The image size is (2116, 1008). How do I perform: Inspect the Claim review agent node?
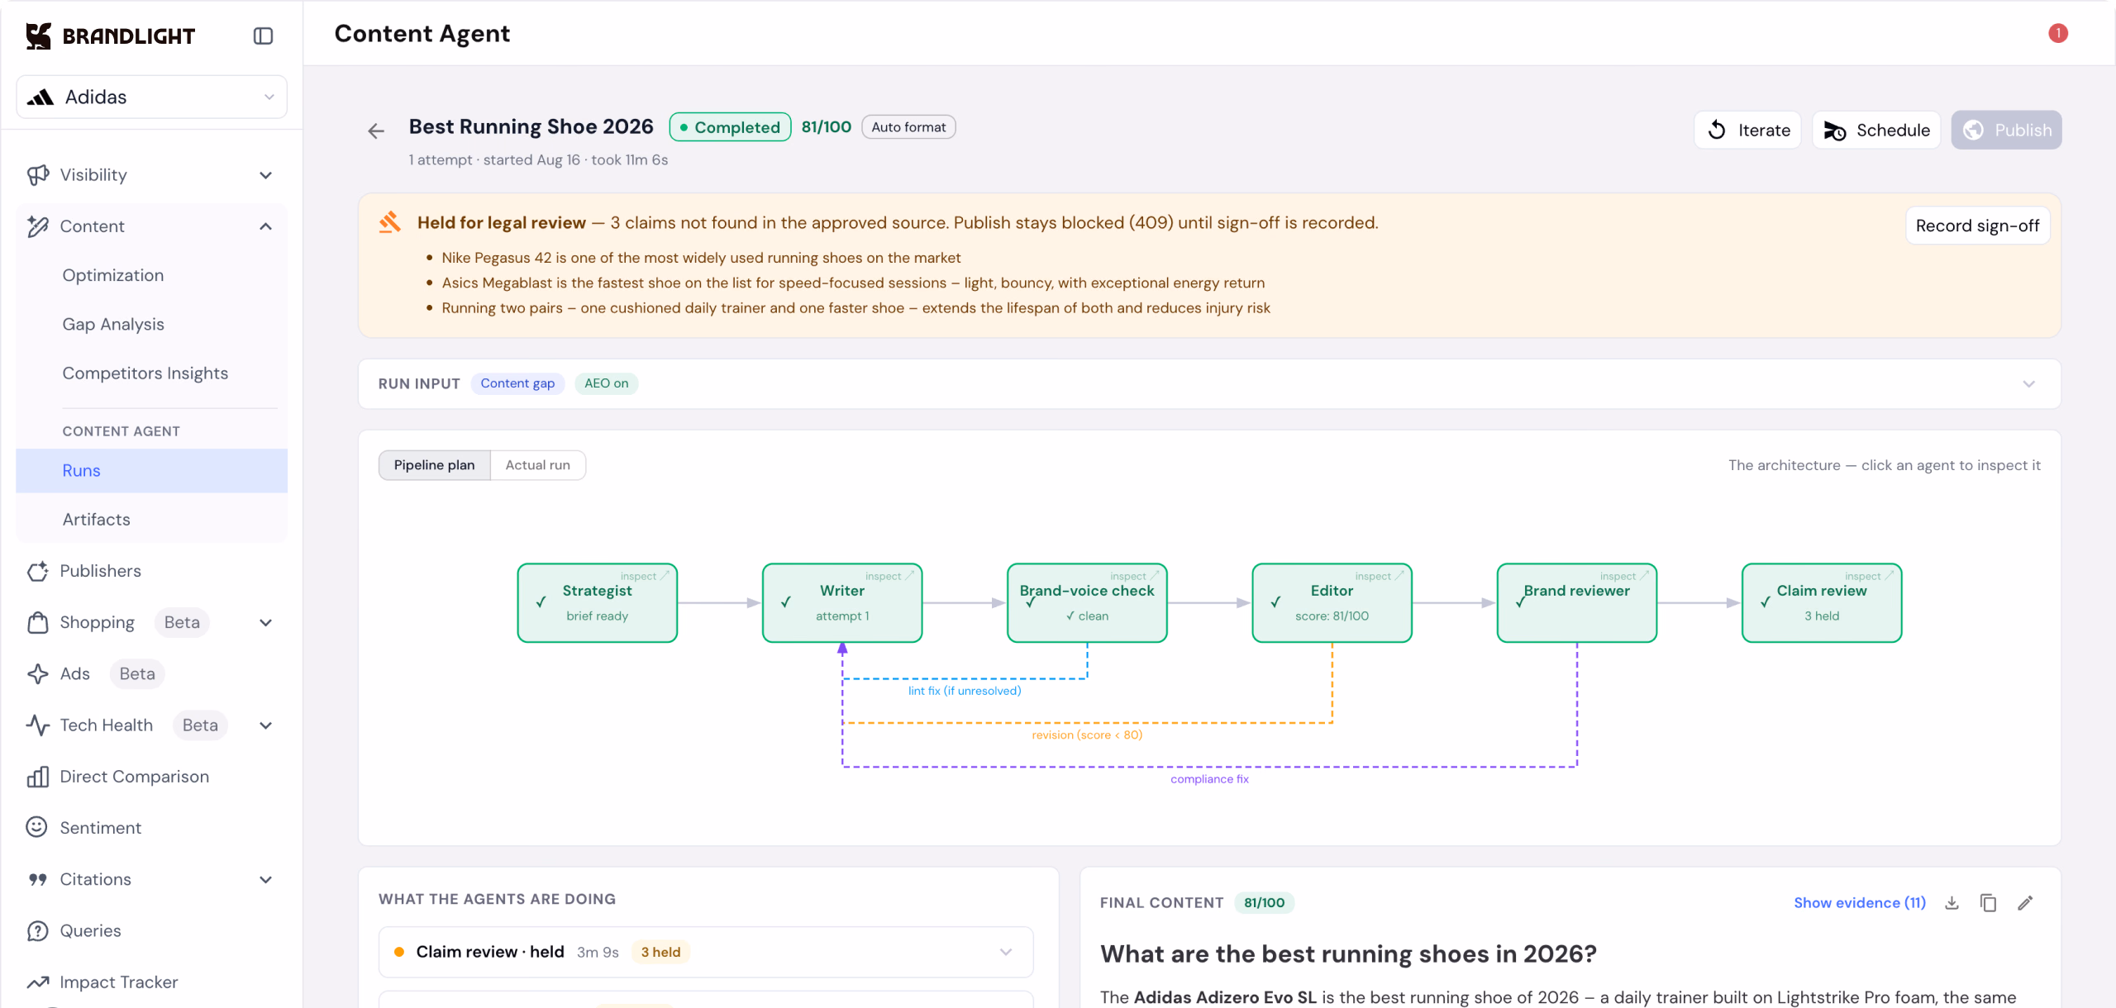point(1822,603)
